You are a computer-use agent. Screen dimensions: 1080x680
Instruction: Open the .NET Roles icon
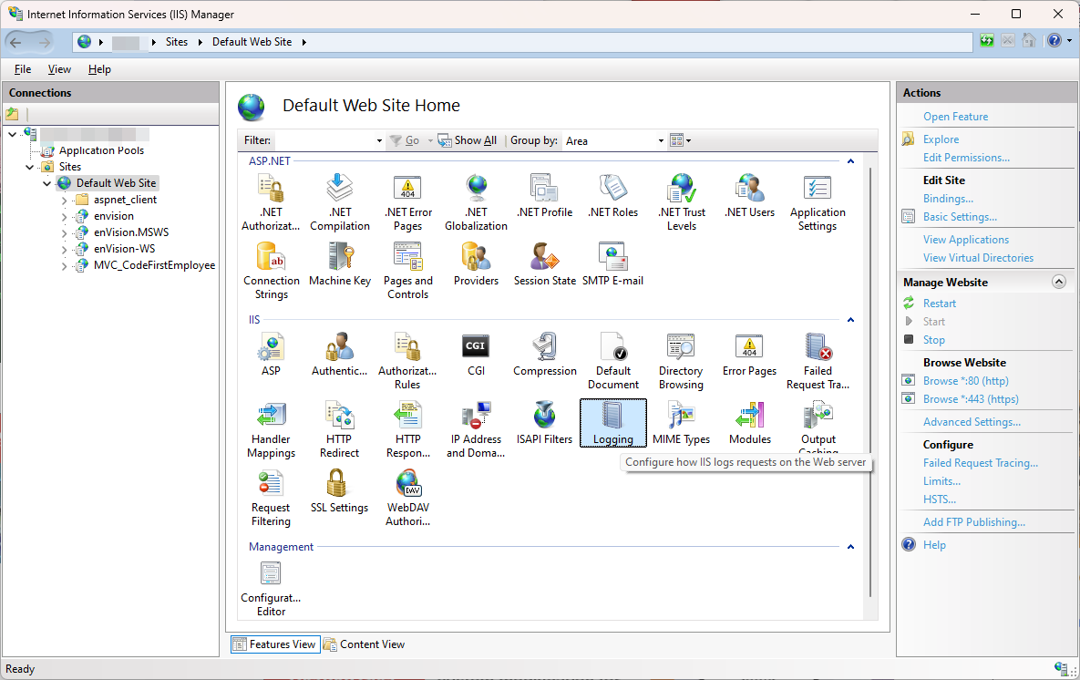(612, 196)
